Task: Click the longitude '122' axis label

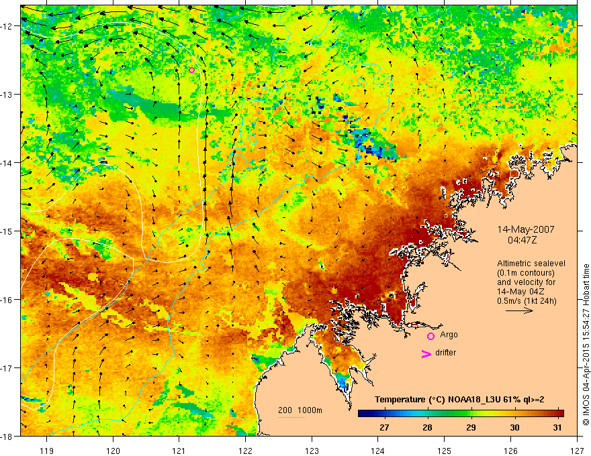Action: click(x=245, y=451)
